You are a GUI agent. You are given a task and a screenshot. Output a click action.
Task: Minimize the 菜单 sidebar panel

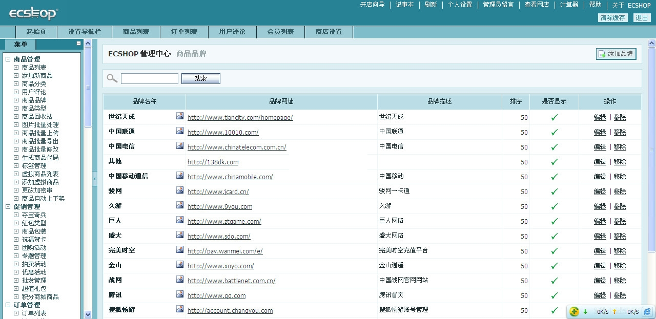78,44
